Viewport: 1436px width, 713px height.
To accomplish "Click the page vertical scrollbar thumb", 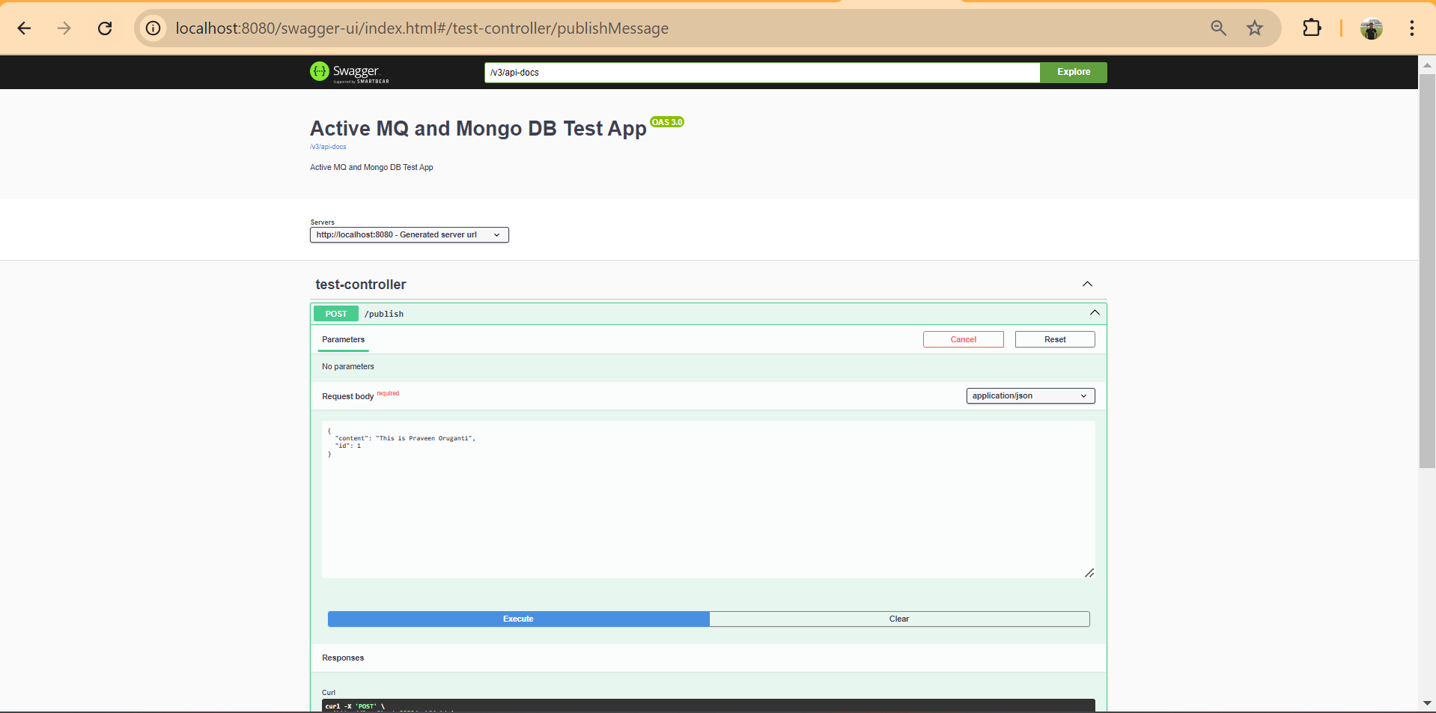I will point(1427,270).
